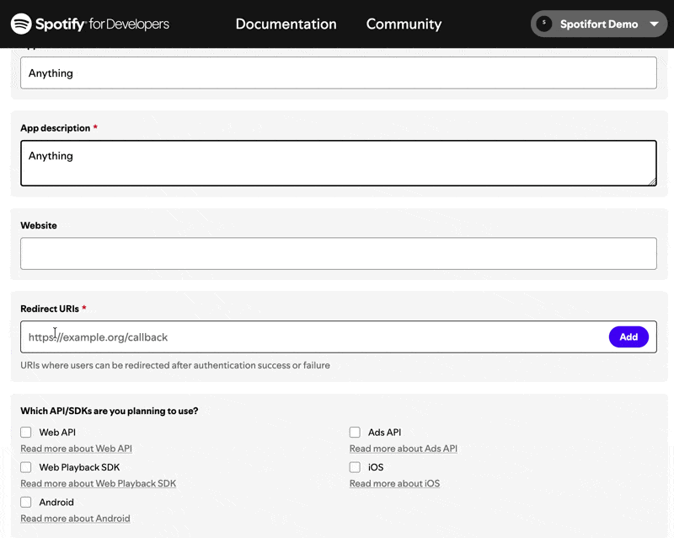This screenshot has height=538, width=674.
Task: Expand the Spotifort Demo account dropdown arrow
Action: point(654,24)
